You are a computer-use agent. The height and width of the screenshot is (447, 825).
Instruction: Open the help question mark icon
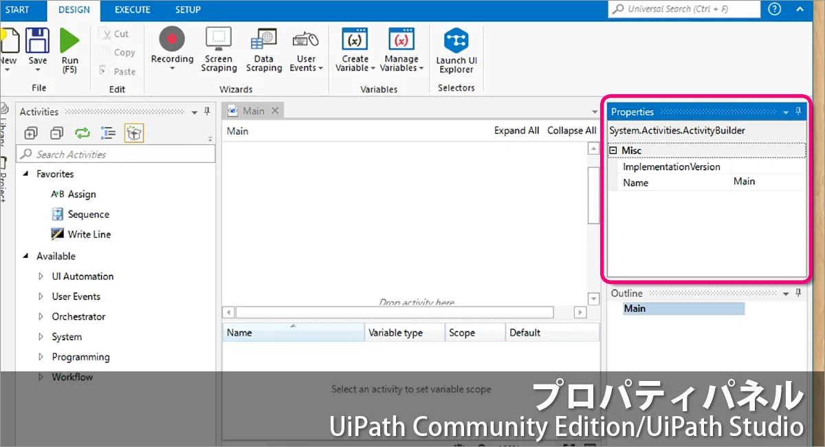(x=775, y=9)
